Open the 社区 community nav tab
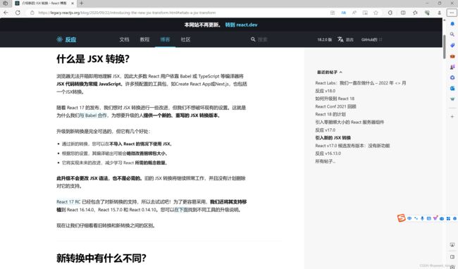 point(185,39)
